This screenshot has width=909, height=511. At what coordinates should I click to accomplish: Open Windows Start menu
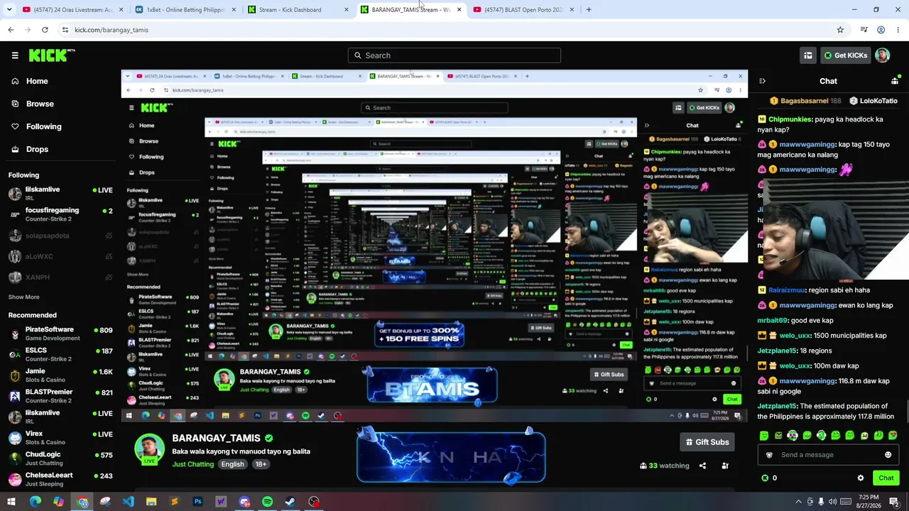point(13,502)
